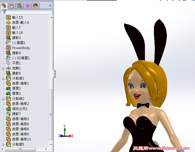Select the 厚面1 thicken icon
This screenshot has width=195, height=152.
(8, 89)
